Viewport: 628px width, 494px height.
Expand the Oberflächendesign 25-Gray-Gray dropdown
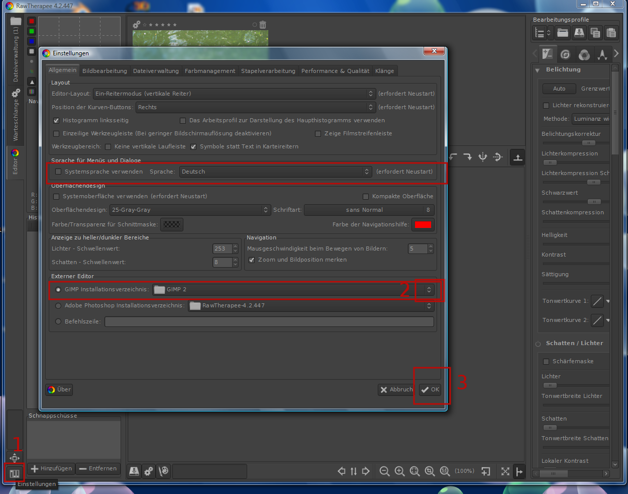pos(190,210)
